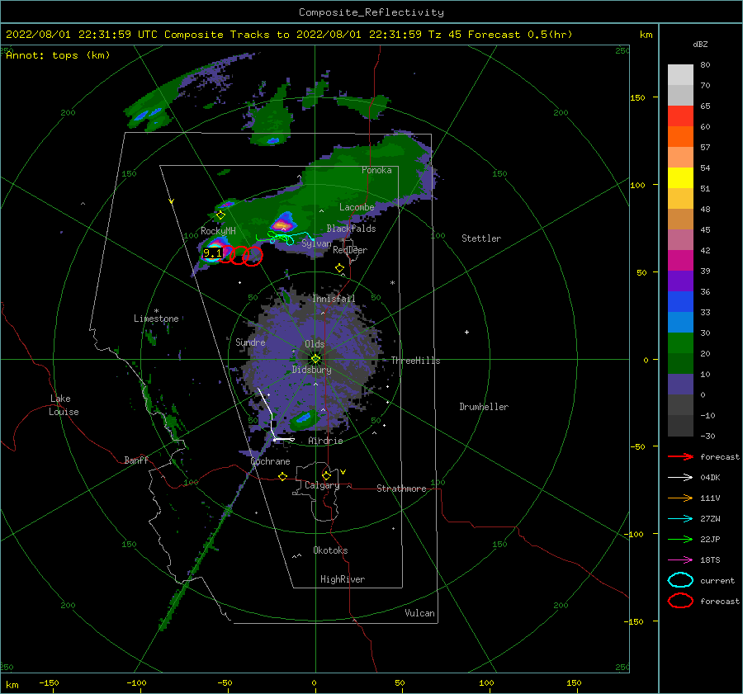Select the magenta 39-42 dBZ legend swatch
This screenshot has height=694, width=743.
[x=680, y=261]
